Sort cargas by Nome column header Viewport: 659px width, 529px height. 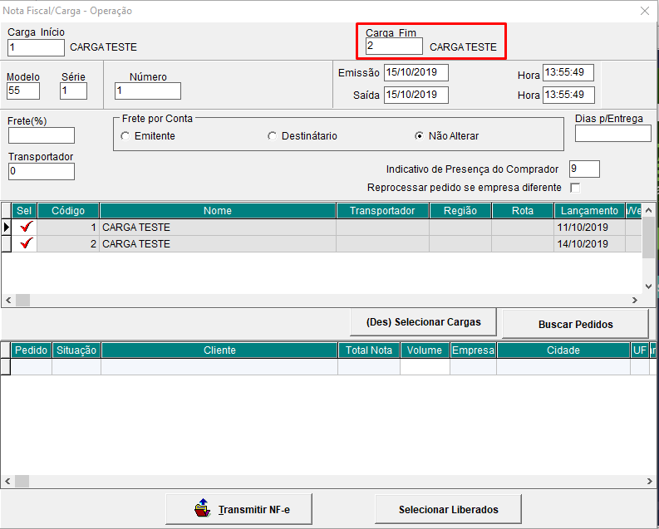tap(217, 211)
